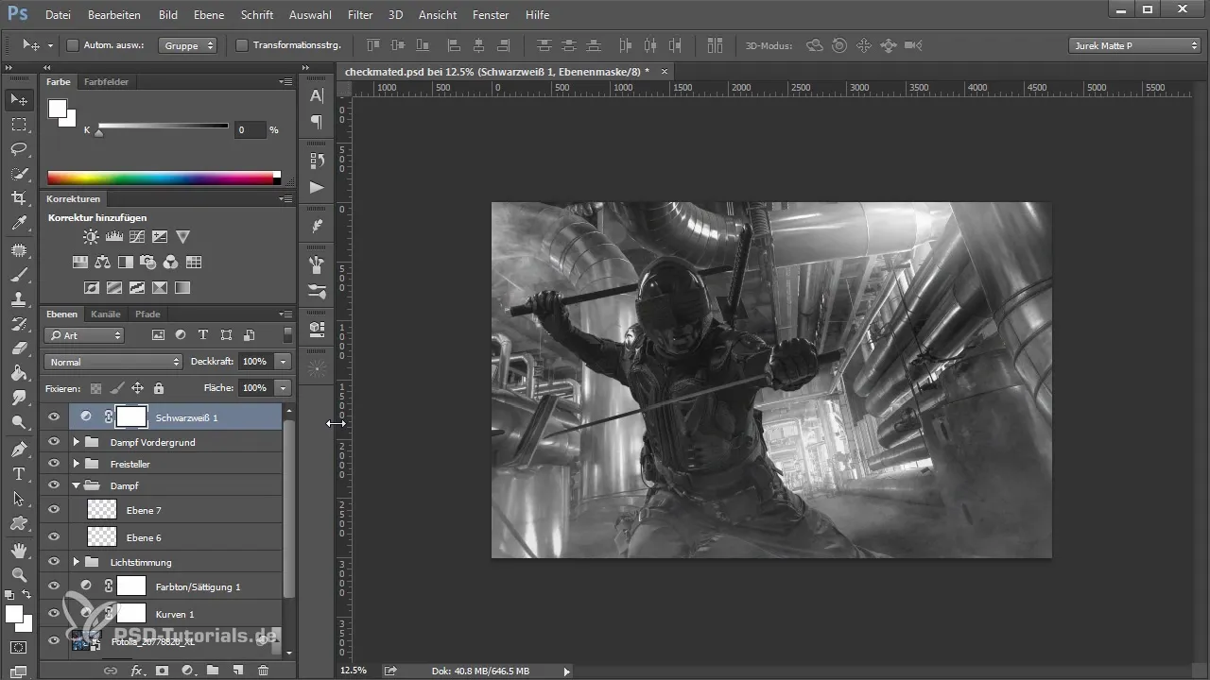The width and height of the screenshot is (1210, 680).
Task: Add a Brightness/Contrast adjustment
Action: click(92, 237)
